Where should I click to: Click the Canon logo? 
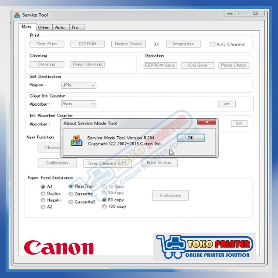click(x=59, y=247)
